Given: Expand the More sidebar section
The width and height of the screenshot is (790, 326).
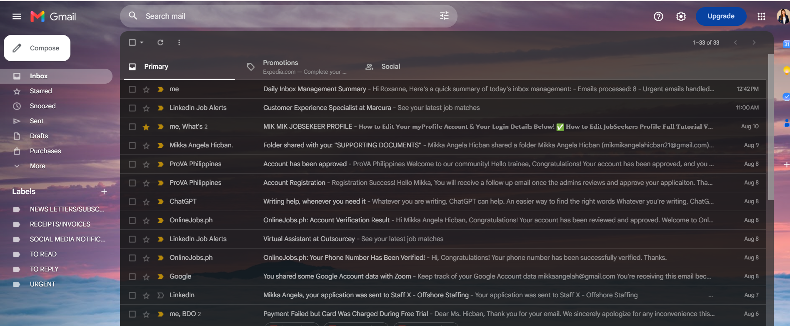Looking at the screenshot, I should point(37,166).
